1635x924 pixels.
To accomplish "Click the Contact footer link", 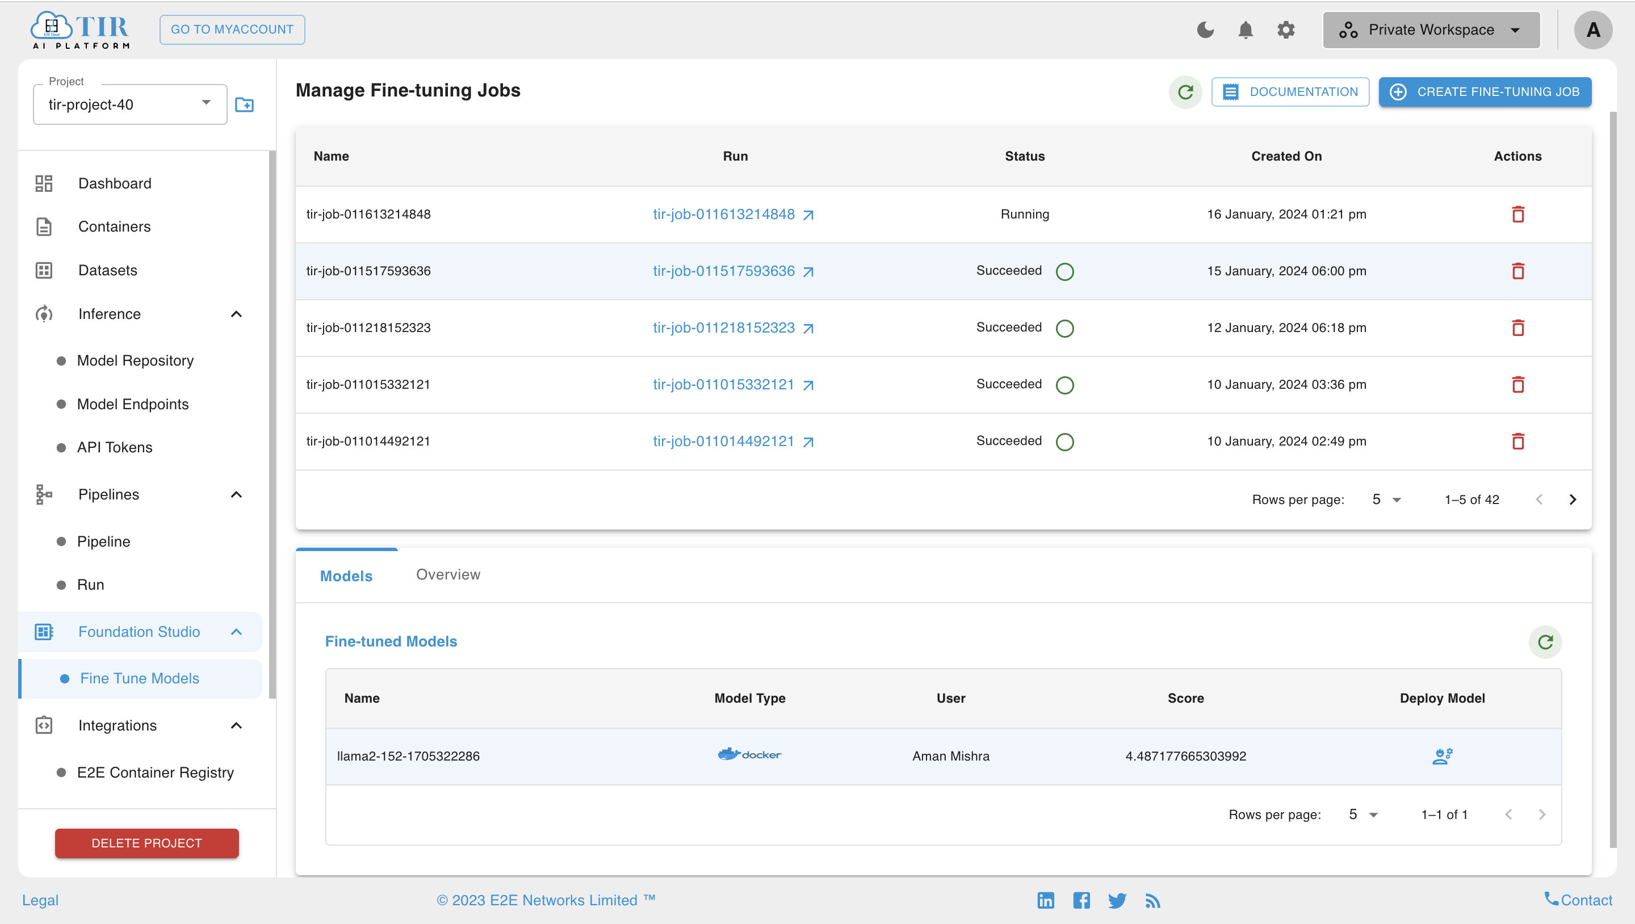I will (1578, 901).
